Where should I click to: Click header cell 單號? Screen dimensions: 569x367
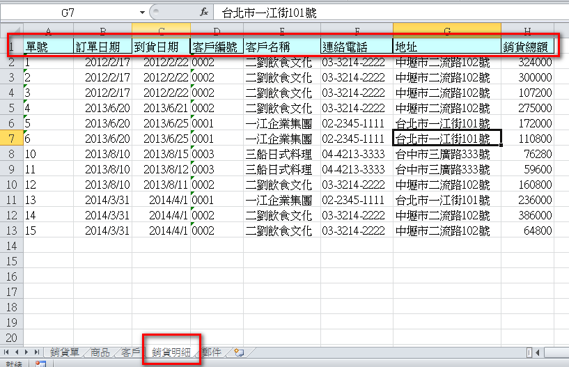coord(49,47)
